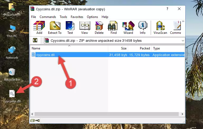Expand the archive path dropdown
This screenshot has width=203, height=129.
pos(183,41)
